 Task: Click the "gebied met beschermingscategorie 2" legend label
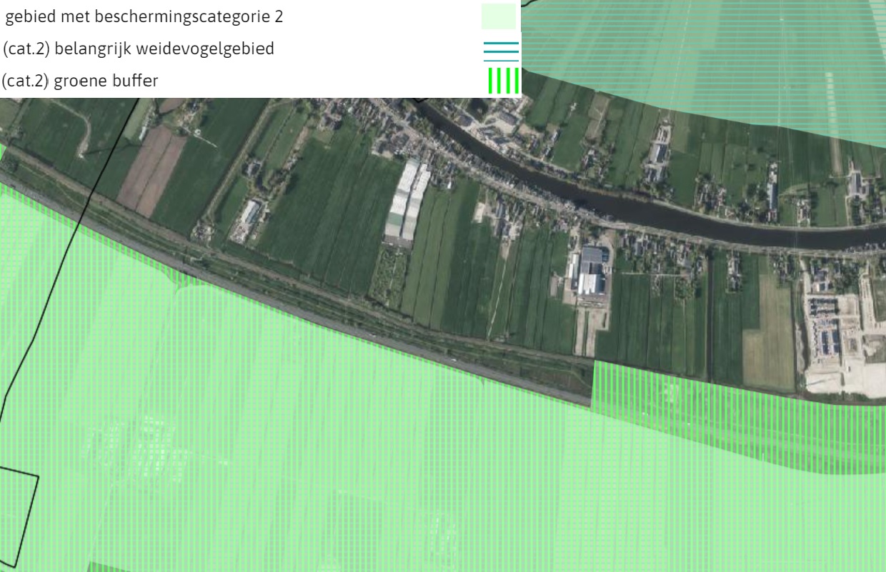[x=144, y=17]
